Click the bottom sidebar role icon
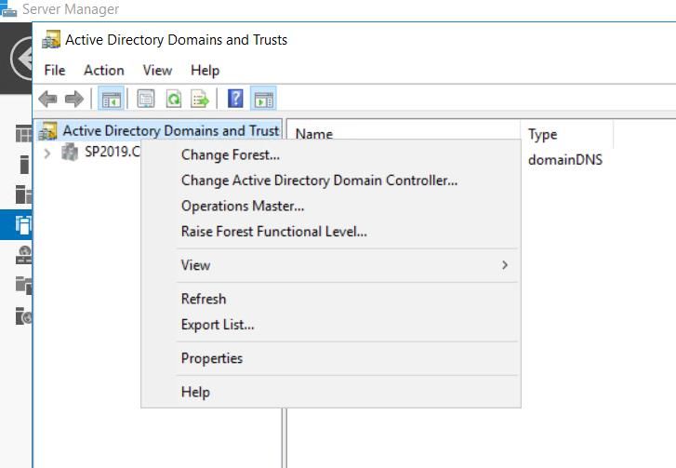The width and height of the screenshot is (676, 468). (x=24, y=315)
